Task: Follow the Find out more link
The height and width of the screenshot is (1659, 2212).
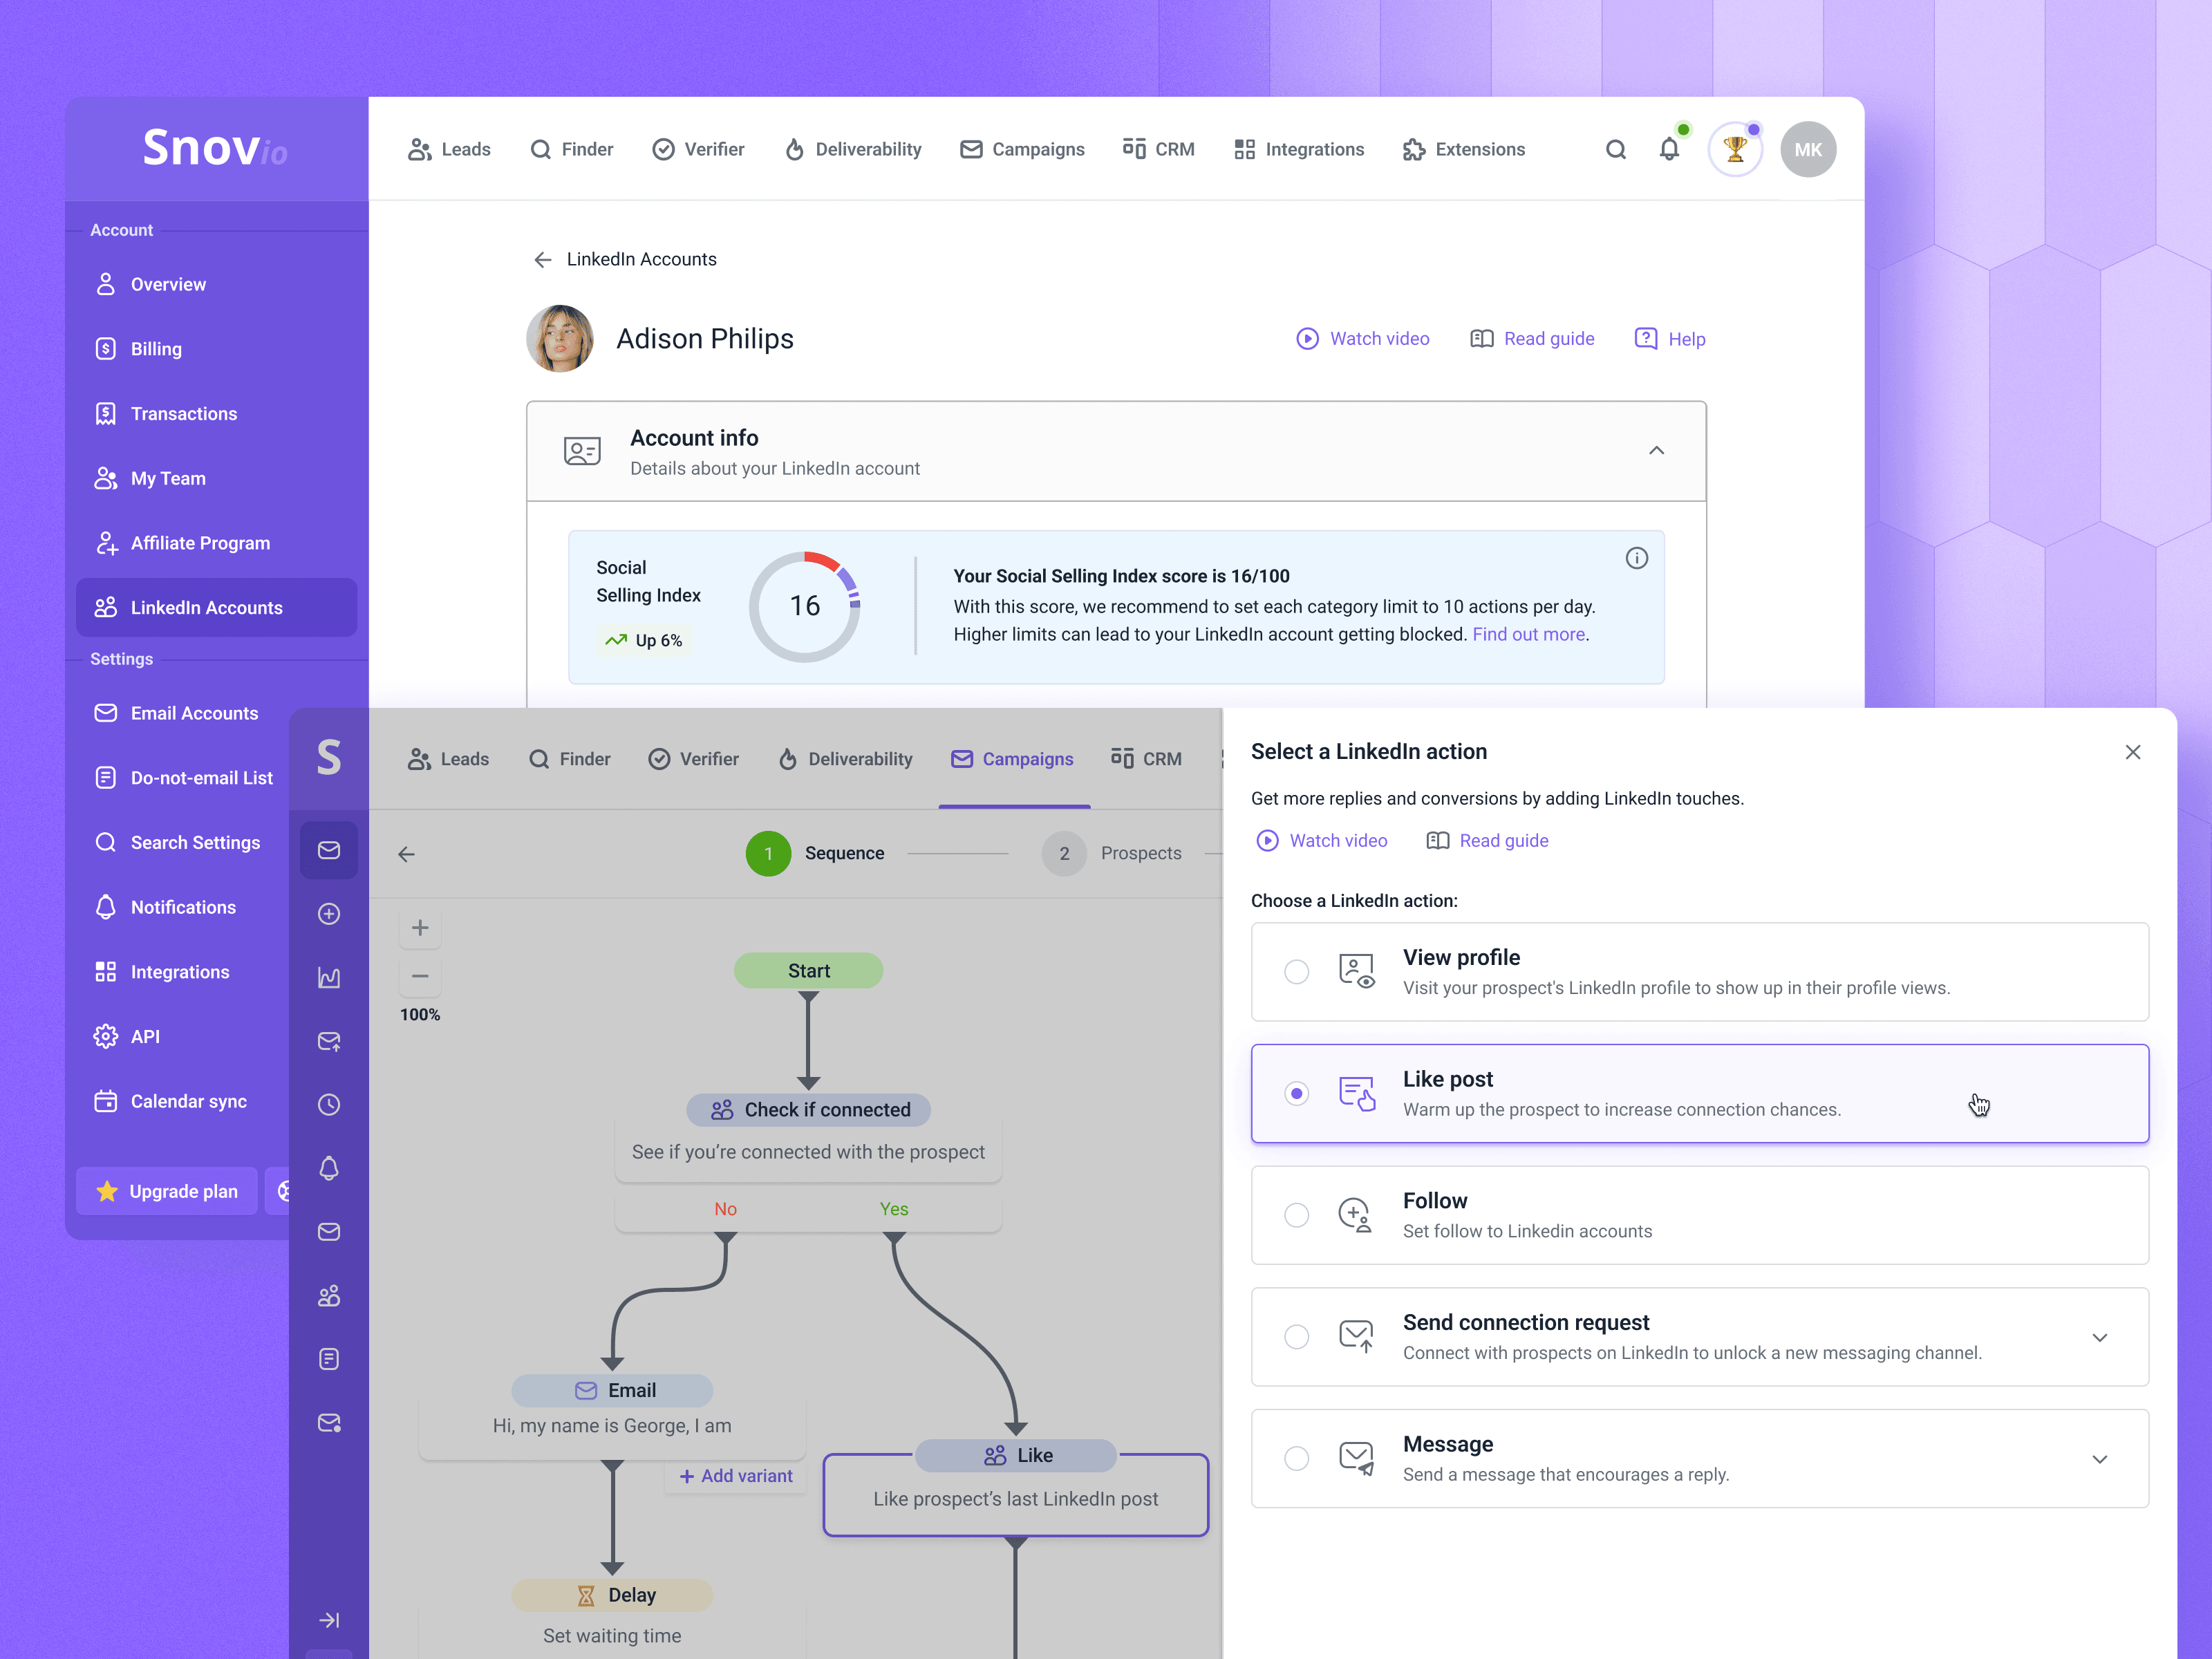Action: pyautogui.click(x=1529, y=635)
